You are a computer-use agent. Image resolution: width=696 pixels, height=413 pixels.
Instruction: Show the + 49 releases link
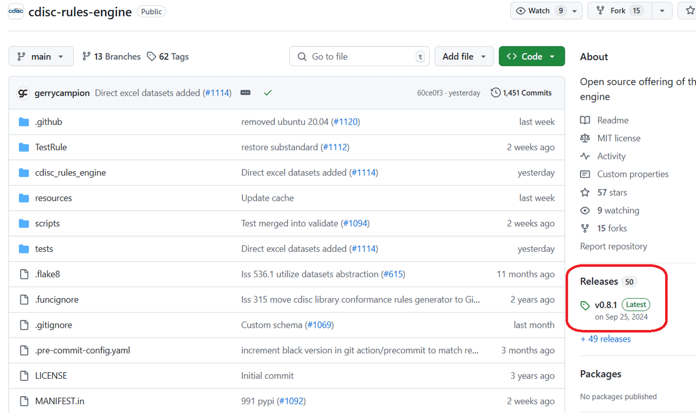606,339
